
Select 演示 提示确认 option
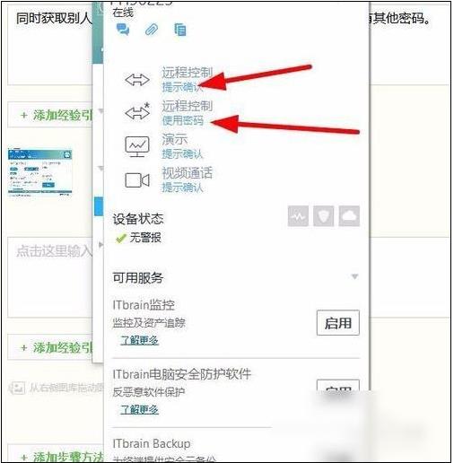[182, 146]
